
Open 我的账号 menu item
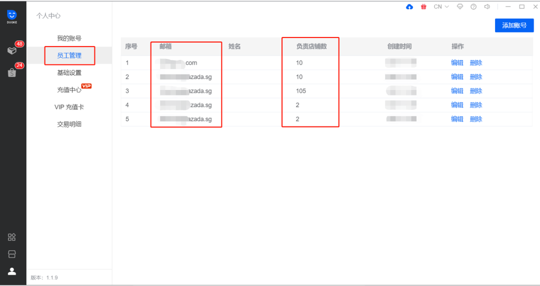[69, 38]
